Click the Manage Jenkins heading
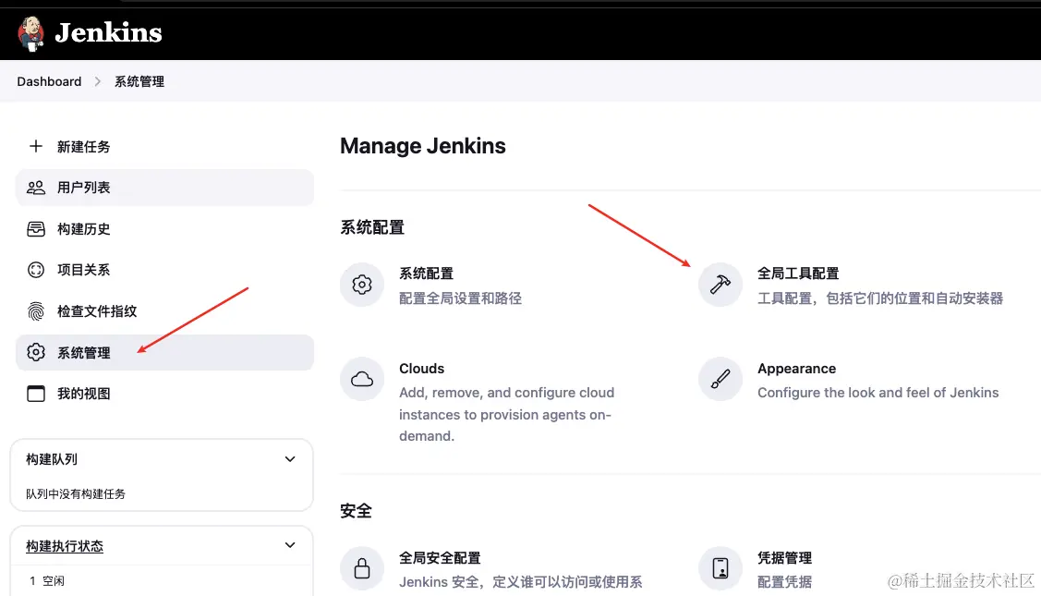1041x596 pixels. (x=423, y=146)
